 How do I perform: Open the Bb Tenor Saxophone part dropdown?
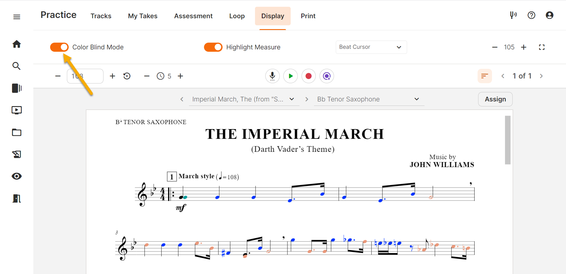click(x=369, y=99)
